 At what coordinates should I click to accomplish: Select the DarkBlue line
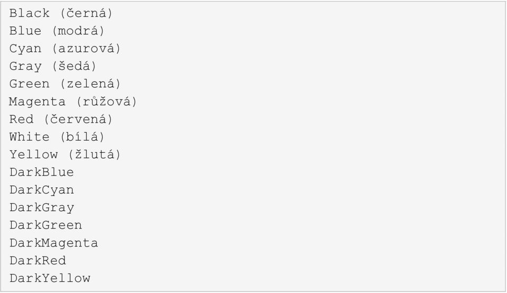(x=42, y=172)
